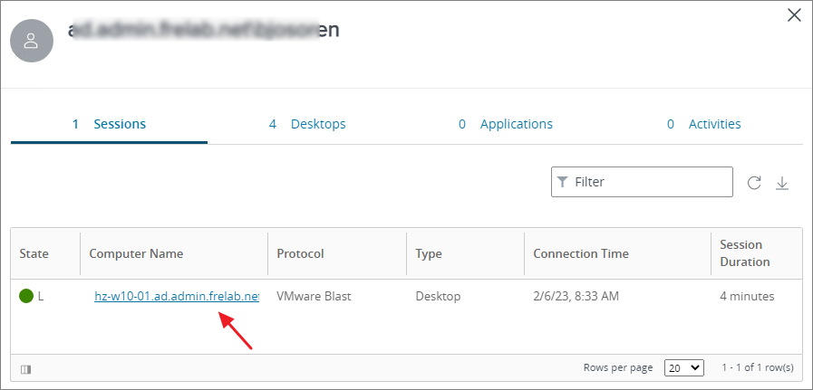
Task: Sort by Connection Time column header
Action: [581, 253]
